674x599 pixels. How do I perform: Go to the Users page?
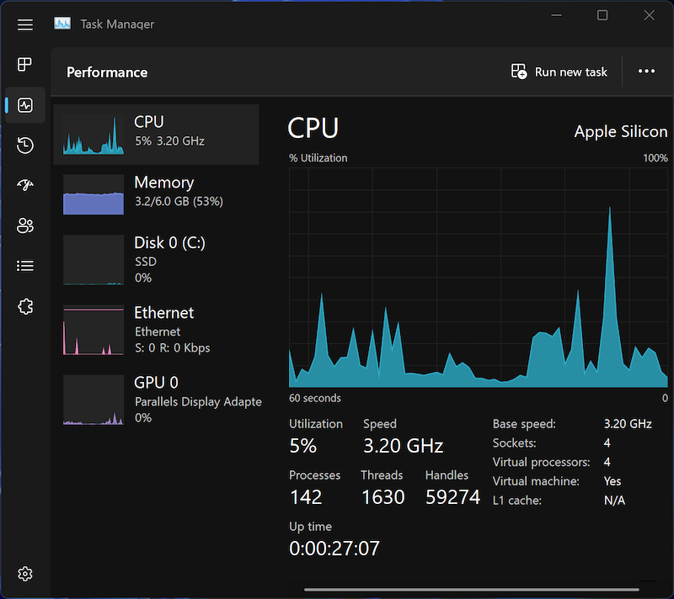pos(25,225)
